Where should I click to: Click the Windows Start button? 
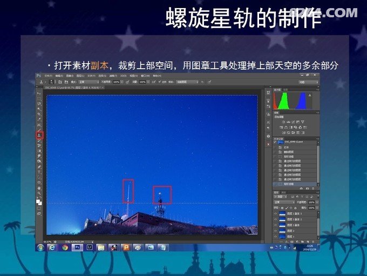[40, 247]
